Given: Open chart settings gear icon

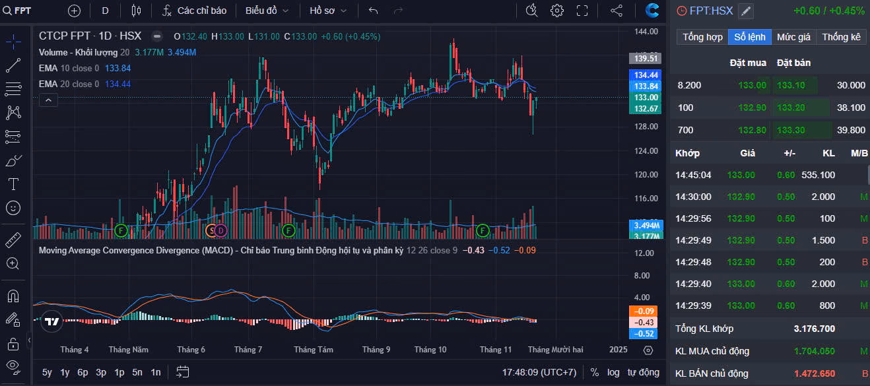Looking at the screenshot, I should (x=557, y=11).
